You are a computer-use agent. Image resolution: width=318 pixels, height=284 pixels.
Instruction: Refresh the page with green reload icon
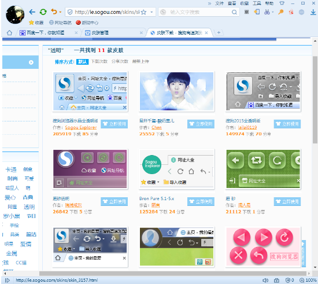[x=43, y=12]
